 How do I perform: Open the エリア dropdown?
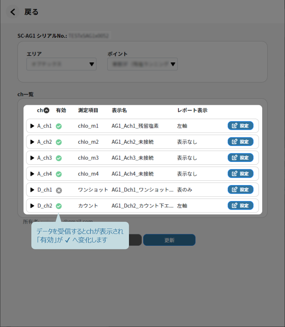coord(62,64)
